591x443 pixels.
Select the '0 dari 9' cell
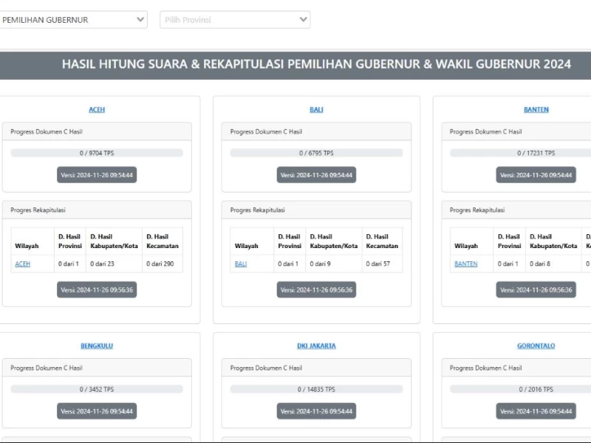[x=334, y=264]
